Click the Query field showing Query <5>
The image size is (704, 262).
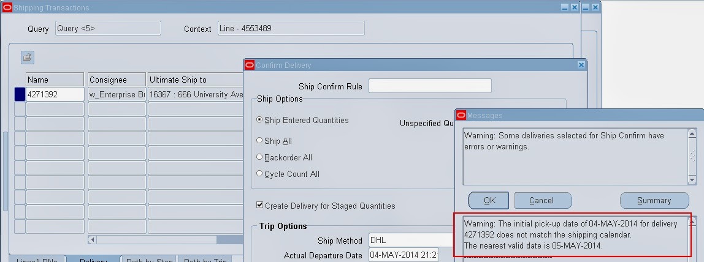[x=108, y=28]
